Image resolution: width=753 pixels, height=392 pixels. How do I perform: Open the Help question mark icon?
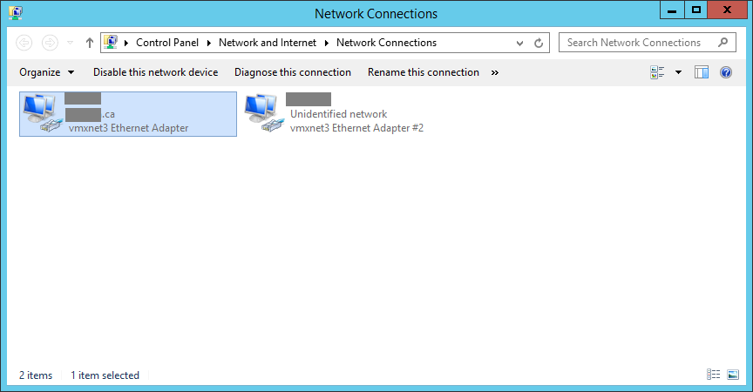[725, 72]
